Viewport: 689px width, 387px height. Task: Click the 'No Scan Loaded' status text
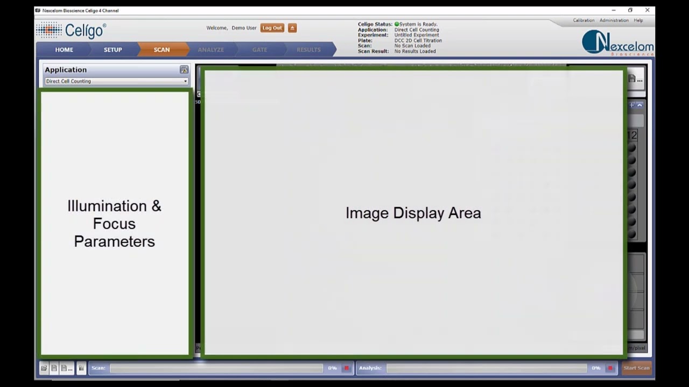click(412, 46)
